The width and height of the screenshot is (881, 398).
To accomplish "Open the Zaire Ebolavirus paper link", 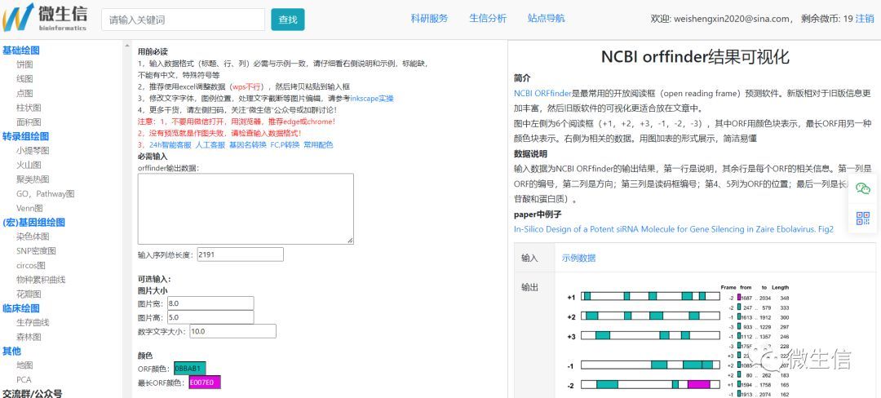I will pyautogui.click(x=674, y=229).
